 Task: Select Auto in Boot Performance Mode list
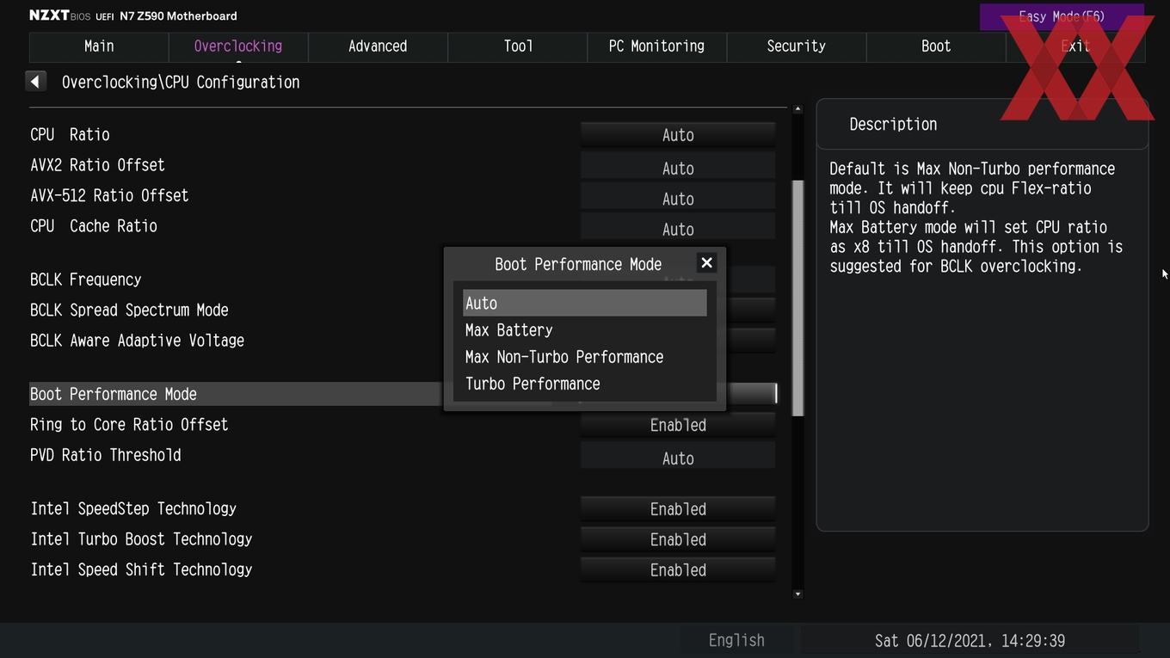585,303
